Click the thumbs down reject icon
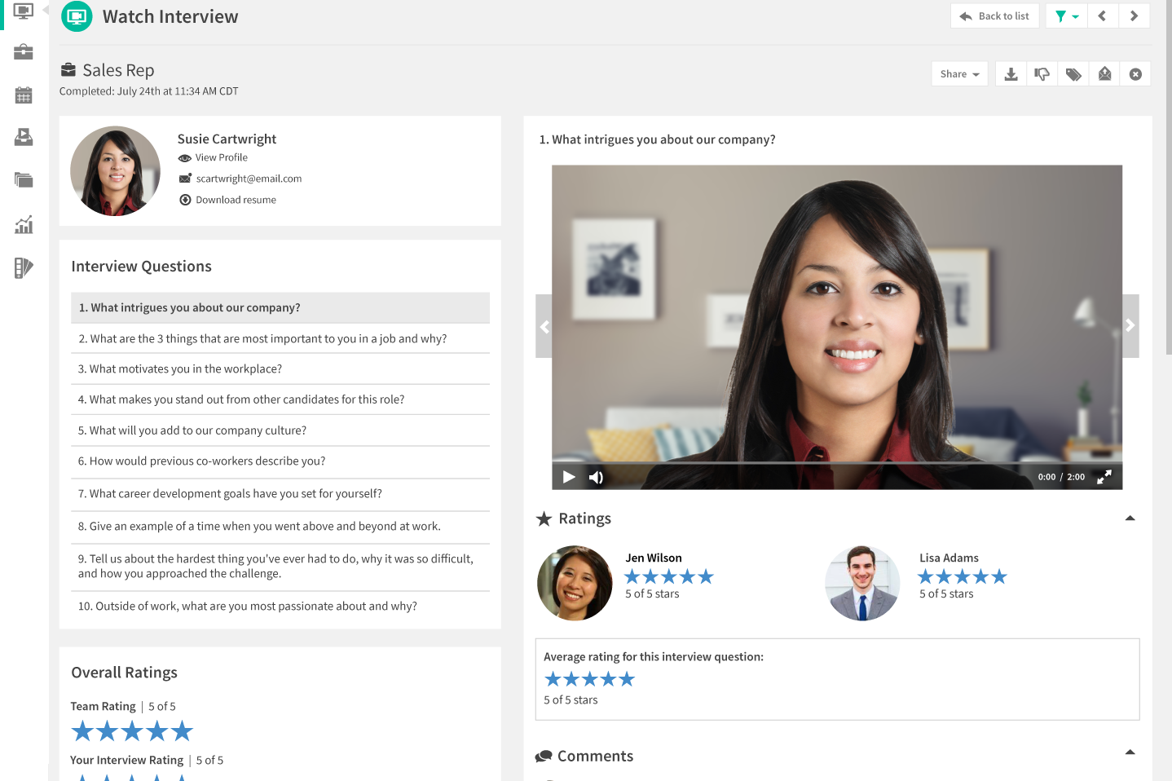1172x781 pixels. (x=1042, y=74)
